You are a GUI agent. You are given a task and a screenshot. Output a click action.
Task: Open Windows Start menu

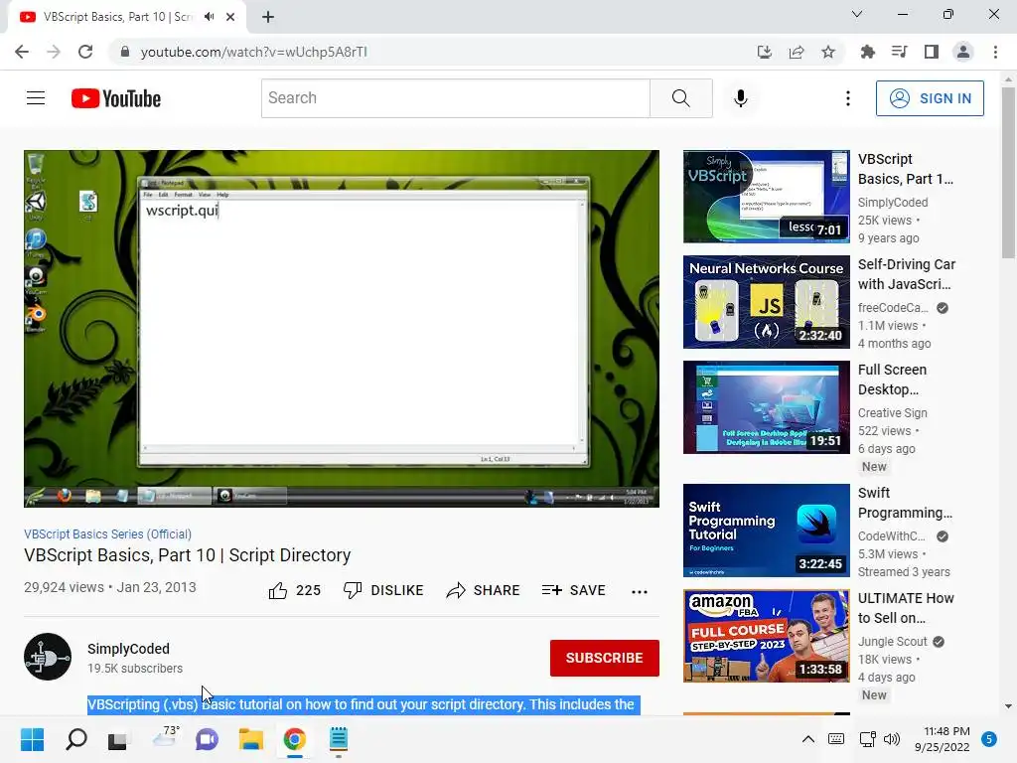click(x=32, y=739)
